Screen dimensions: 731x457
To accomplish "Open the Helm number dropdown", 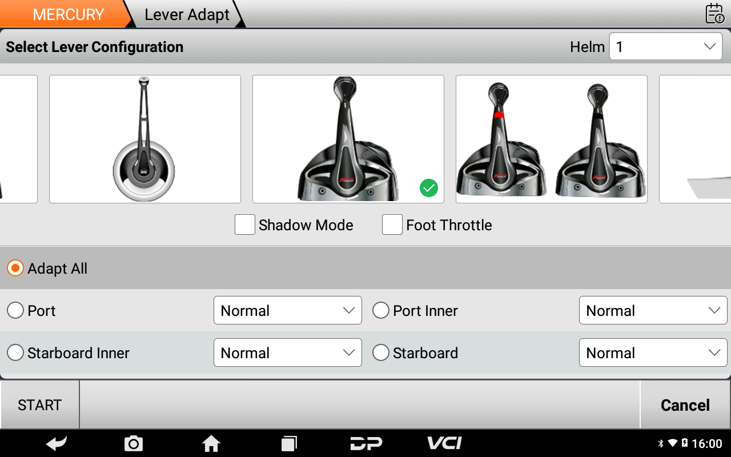I will (665, 47).
